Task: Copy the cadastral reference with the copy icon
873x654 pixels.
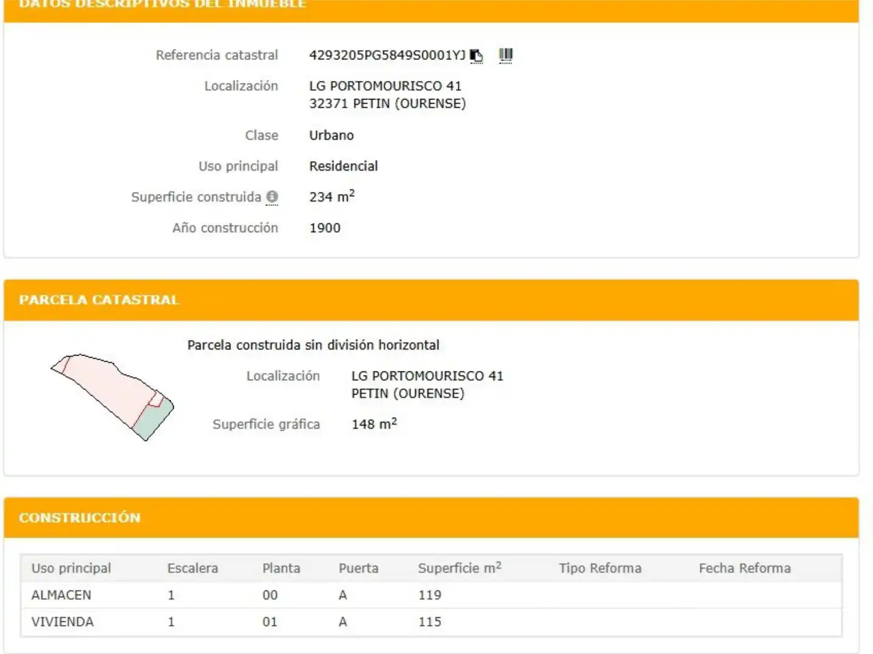Action: [477, 56]
